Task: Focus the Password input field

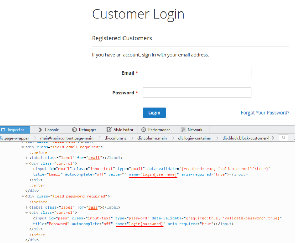Action: click(197, 93)
